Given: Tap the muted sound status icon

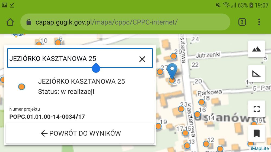Looking at the screenshot, I should coord(218,5).
